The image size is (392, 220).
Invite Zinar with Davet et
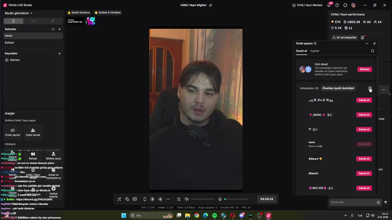click(x=364, y=159)
